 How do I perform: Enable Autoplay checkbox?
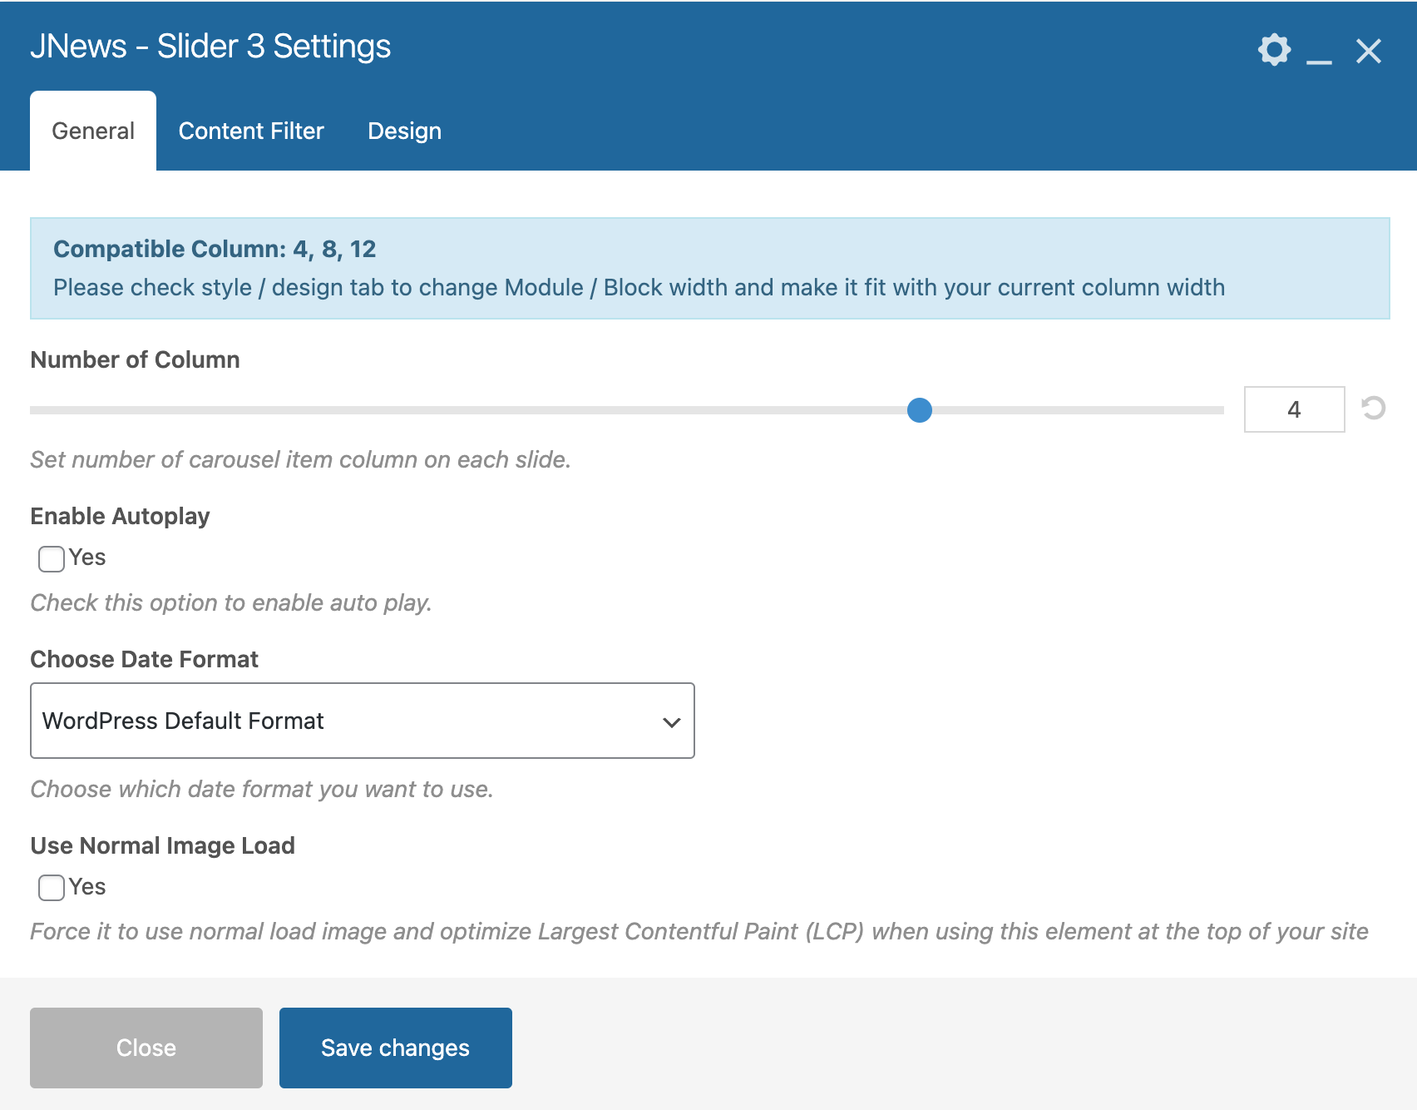point(52,558)
